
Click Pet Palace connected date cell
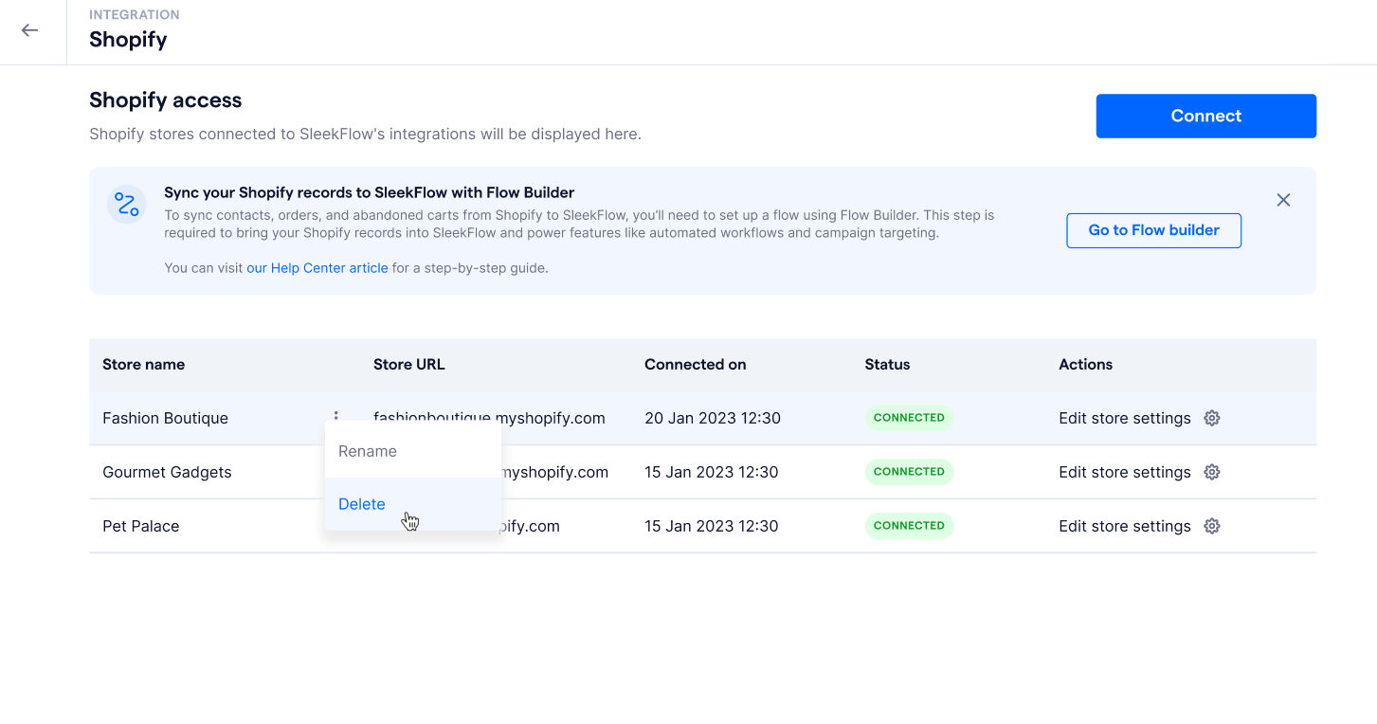click(712, 526)
